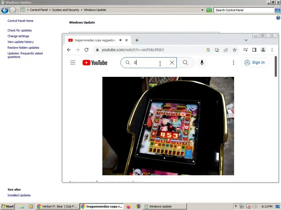This screenshot has width=281, height=210.
Task: Open the tray volume speaker icon
Action: (x=255, y=207)
